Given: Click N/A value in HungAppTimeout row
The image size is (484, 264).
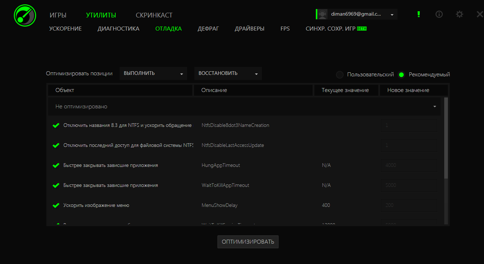Looking at the screenshot, I should coord(326,165).
